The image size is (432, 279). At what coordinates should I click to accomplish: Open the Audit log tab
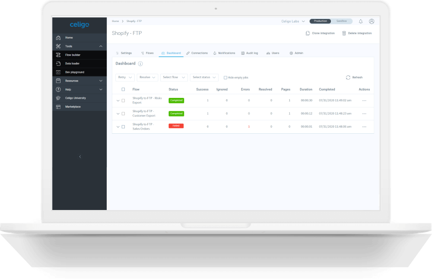250,53
